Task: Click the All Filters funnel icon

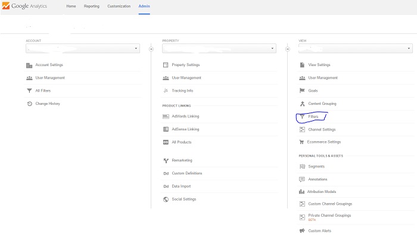Action: click(29, 91)
